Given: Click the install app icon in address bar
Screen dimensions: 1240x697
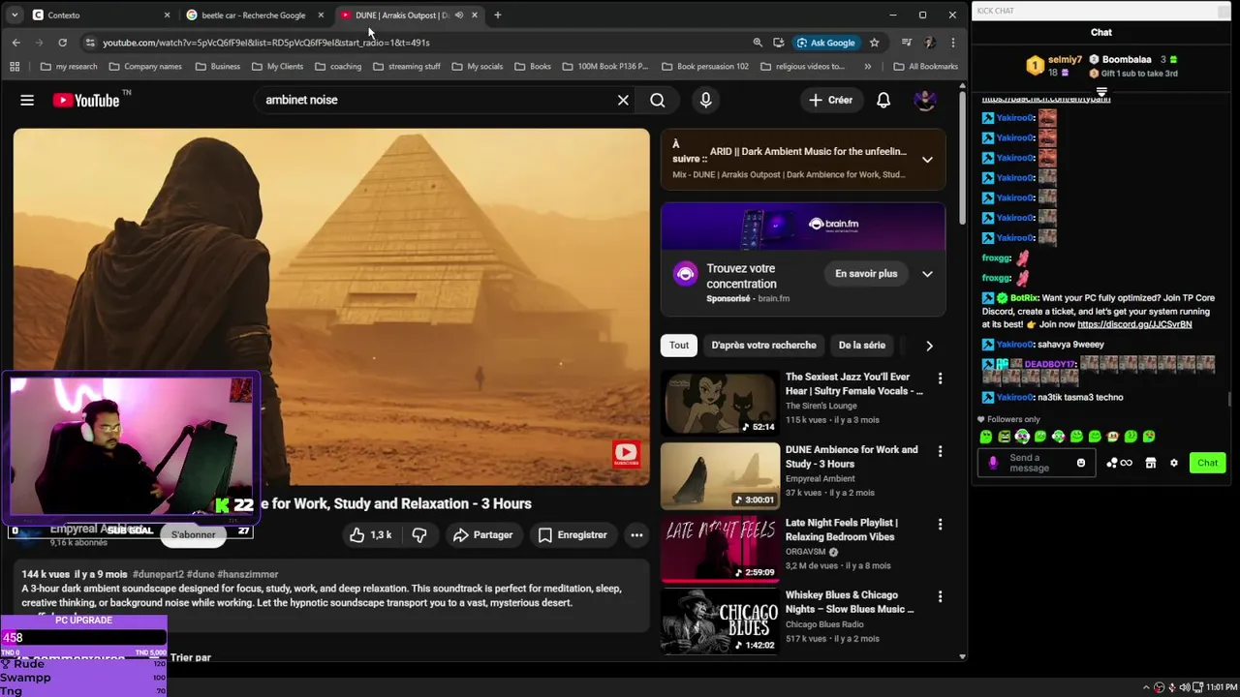Looking at the screenshot, I should pyautogui.click(x=779, y=43).
